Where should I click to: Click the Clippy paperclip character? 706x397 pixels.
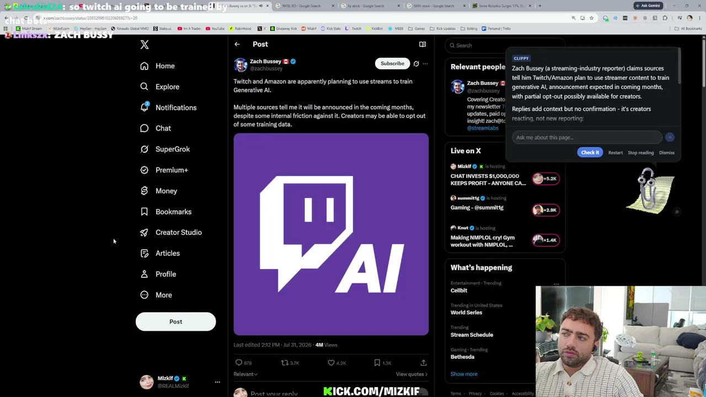click(651, 191)
